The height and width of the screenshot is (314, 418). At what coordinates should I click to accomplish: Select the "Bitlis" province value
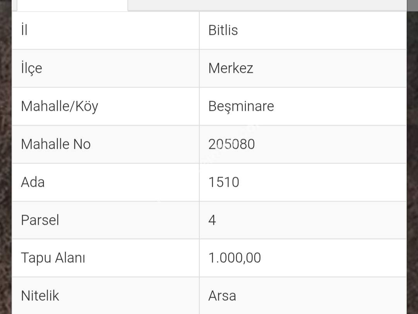[223, 30]
